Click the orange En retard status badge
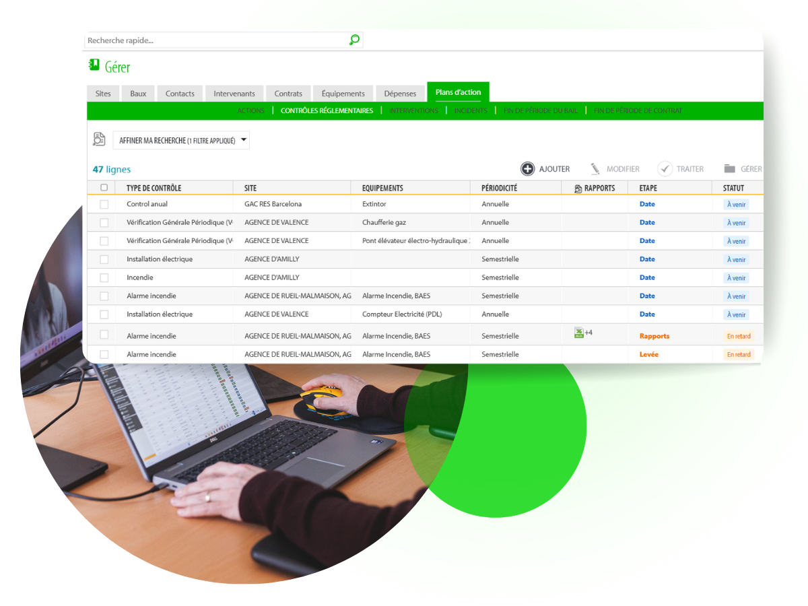 [738, 336]
